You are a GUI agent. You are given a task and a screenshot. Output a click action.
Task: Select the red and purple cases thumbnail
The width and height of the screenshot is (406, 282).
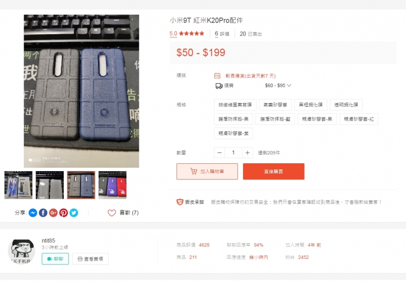pos(112,185)
